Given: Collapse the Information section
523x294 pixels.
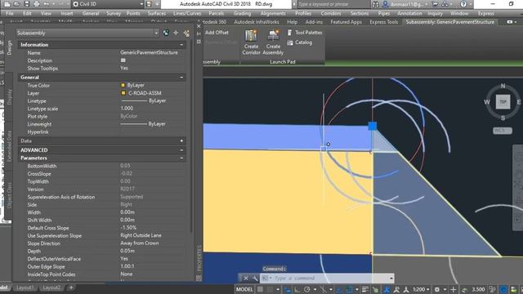Looking at the screenshot, I should click(x=181, y=45).
